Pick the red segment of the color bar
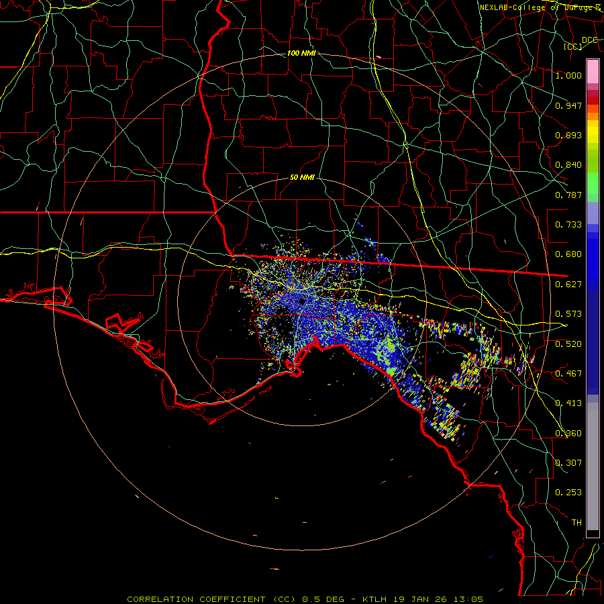604x604 pixels. (593, 101)
